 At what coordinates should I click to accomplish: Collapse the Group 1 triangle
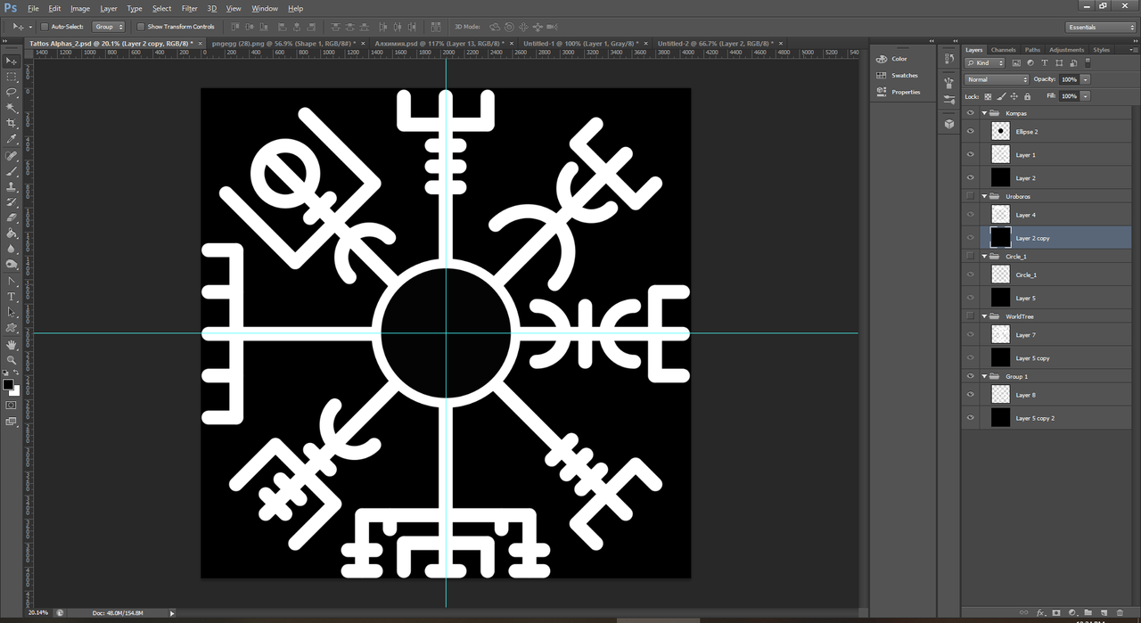click(x=985, y=376)
